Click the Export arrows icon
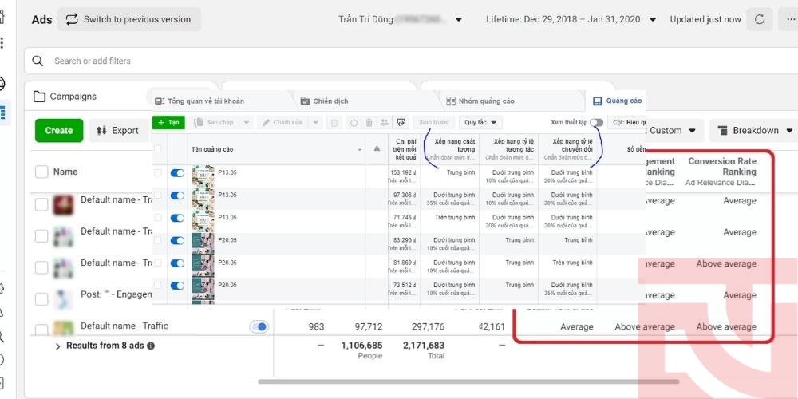The image size is (798, 399). (102, 131)
